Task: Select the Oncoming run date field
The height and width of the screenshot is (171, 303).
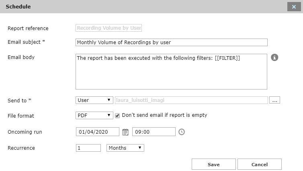Action: pos(97,132)
